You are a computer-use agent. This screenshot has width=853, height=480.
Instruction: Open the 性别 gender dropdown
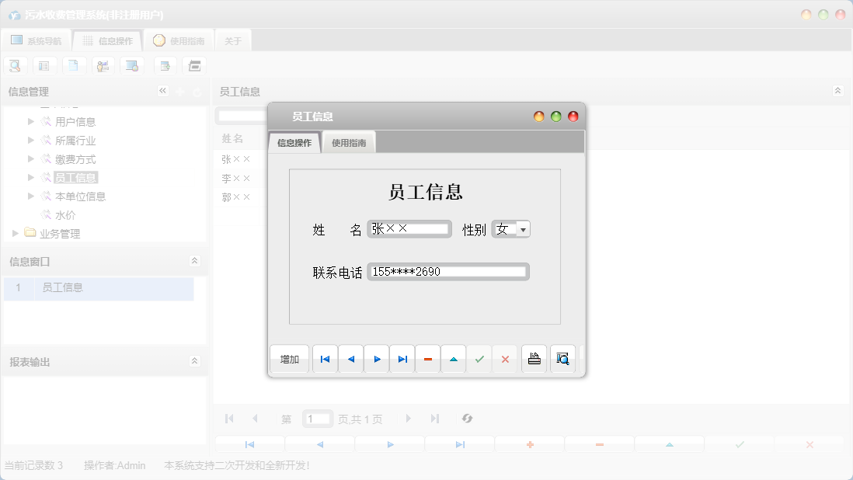pyautogui.click(x=523, y=229)
